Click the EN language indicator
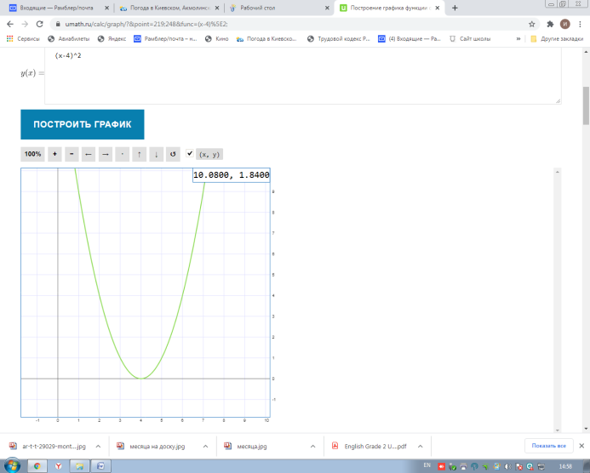Image resolution: width=590 pixels, height=473 pixels. [427, 465]
